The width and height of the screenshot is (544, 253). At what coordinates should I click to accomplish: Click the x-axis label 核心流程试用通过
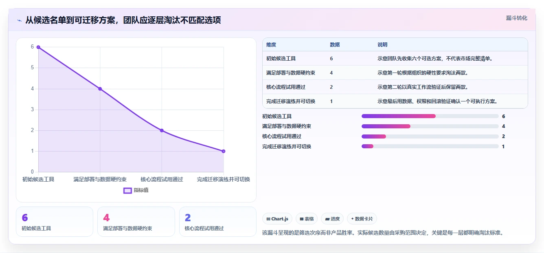162,179
